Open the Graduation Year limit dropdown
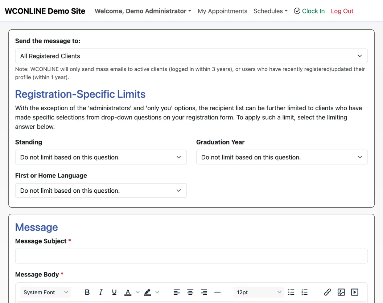This screenshot has height=303, width=383. pos(282,157)
